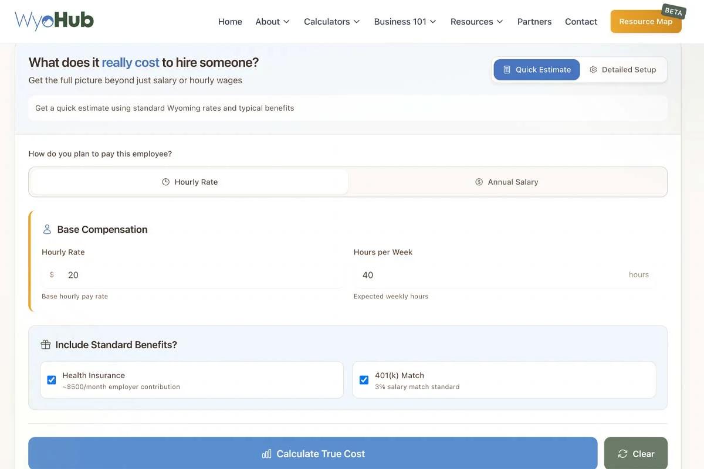Screen dimensions: 704x469
Task: Click the calculator icon in Quick Estimate
Action: [x=507, y=70]
